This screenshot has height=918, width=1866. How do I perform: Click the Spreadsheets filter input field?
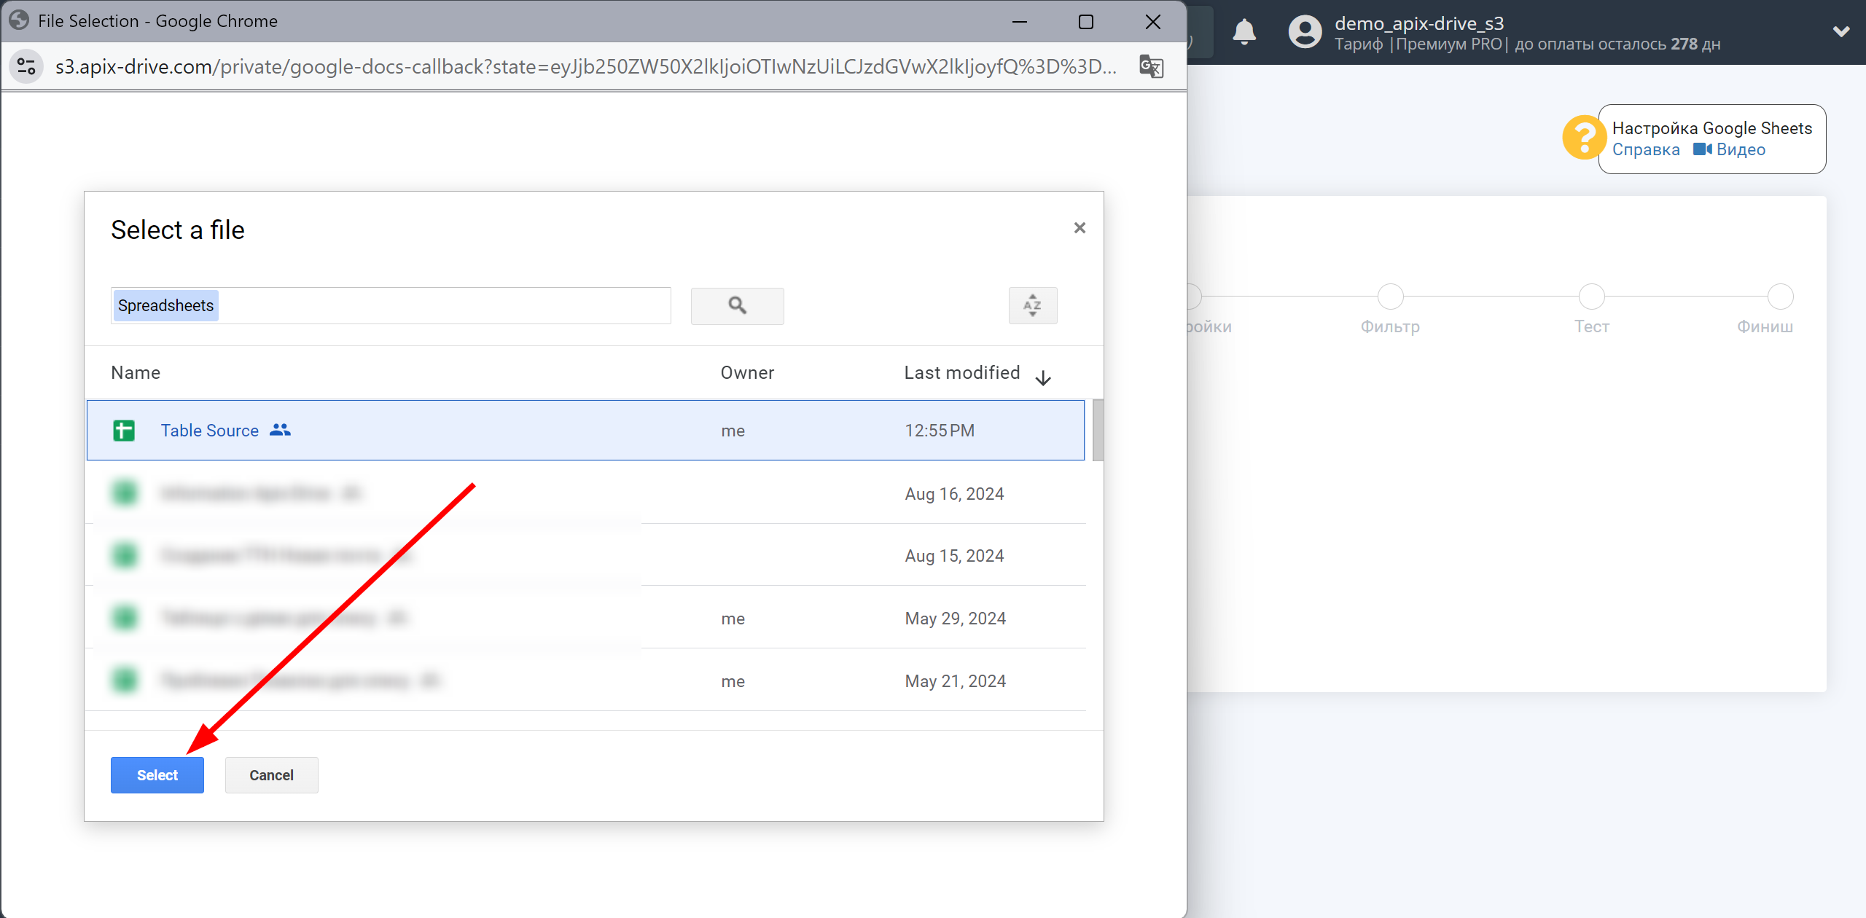[x=391, y=305]
